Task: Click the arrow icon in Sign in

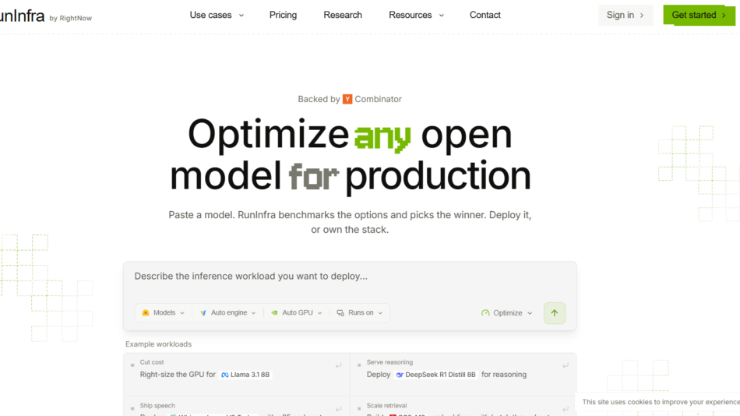Action: point(642,16)
